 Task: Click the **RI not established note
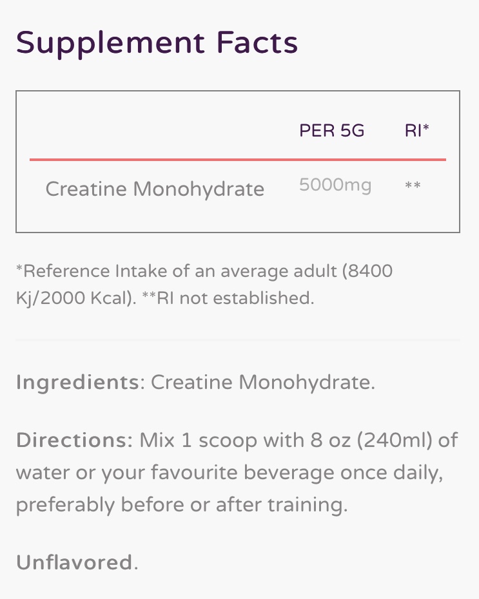[x=227, y=298]
